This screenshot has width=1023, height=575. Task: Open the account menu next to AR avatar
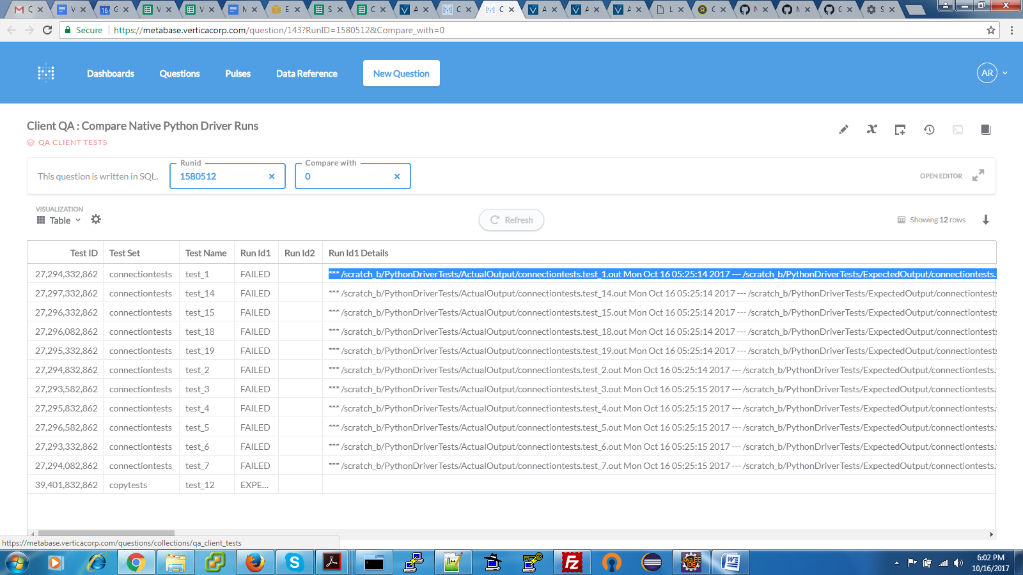1004,73
